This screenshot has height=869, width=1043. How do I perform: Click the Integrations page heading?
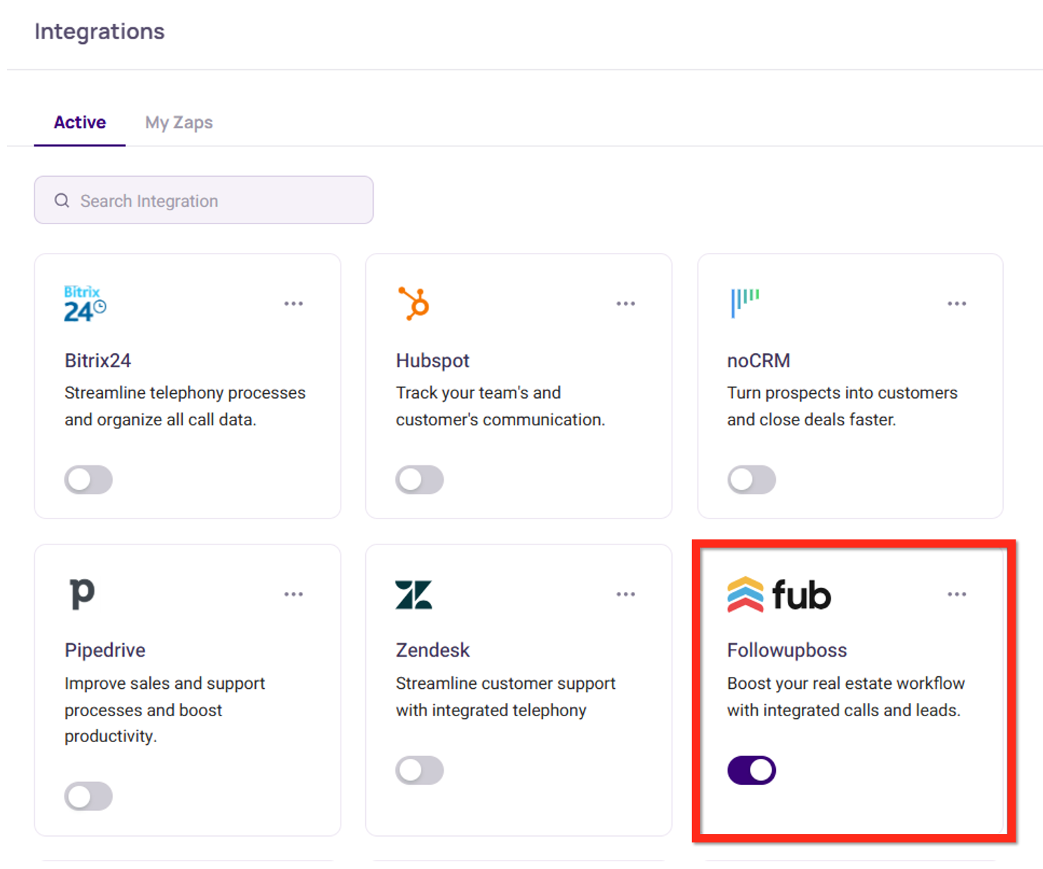pyautogui.click(x=100, y=32)
